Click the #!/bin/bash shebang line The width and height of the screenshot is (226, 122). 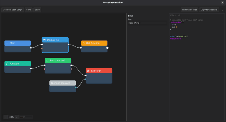point(175,15)
